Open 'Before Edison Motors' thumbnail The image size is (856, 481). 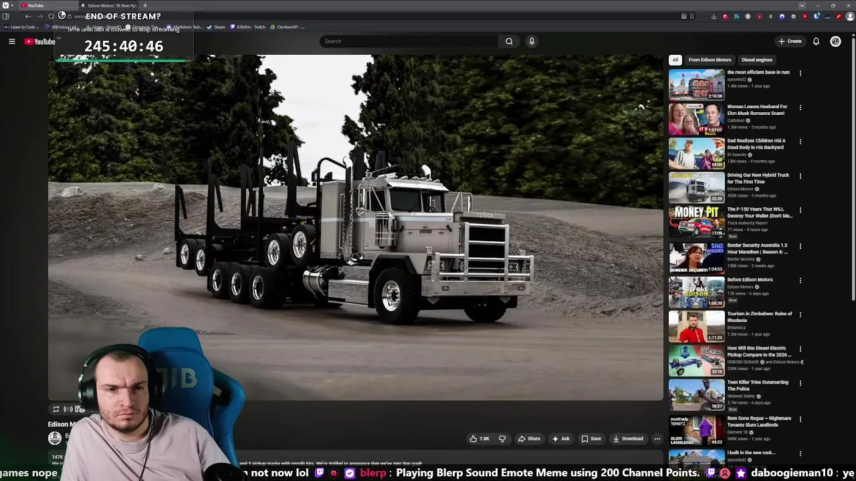(696, 292)
